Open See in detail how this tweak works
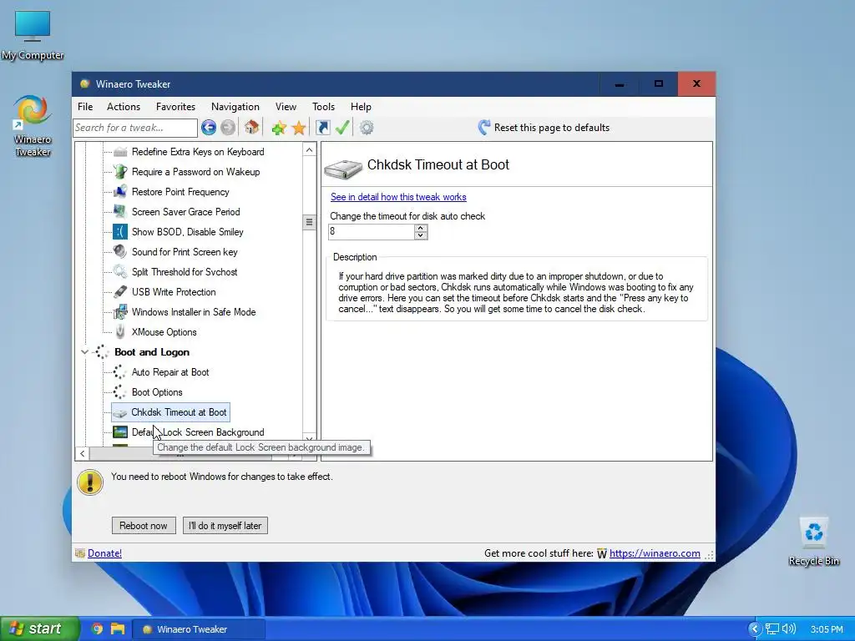Viewport: 855px width, 641px height. [x=398, y=197]
